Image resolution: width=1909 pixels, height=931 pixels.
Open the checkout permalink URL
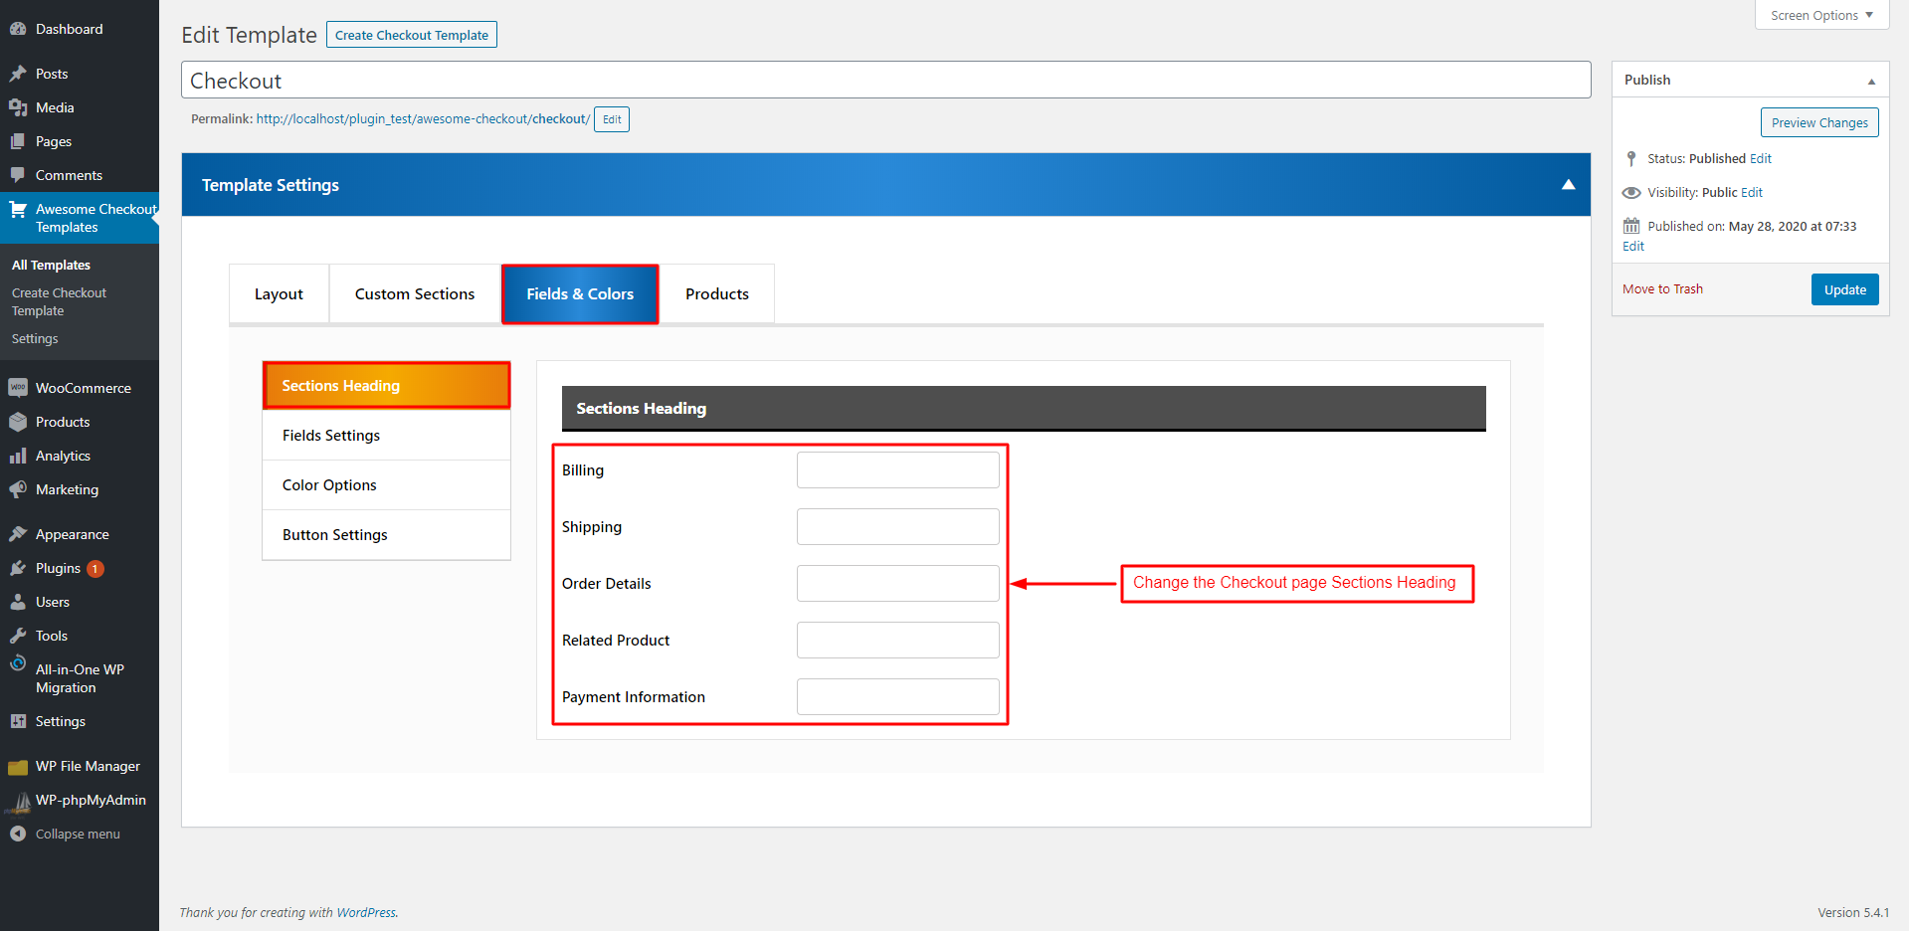click(x=423, y=119)
